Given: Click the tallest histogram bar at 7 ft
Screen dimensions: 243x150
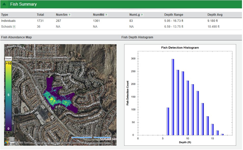Looking at the screenshot, I should pyautogui.click(x=173, y=97).
